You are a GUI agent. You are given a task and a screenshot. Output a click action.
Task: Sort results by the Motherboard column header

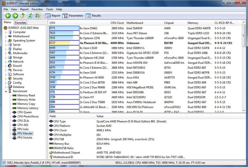(144, 23)
